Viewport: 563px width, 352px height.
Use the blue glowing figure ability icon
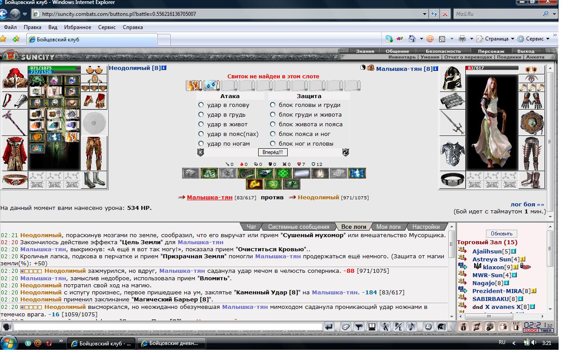357,173
